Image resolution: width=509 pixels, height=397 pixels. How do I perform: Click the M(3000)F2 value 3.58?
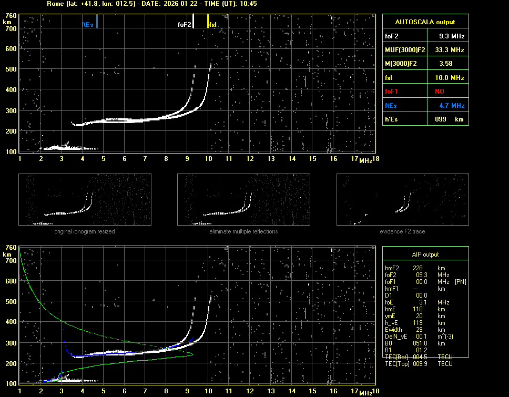click(446, 64)
